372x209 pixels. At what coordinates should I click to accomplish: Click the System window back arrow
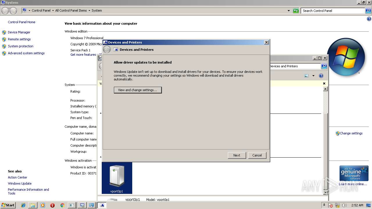(5, 11)
